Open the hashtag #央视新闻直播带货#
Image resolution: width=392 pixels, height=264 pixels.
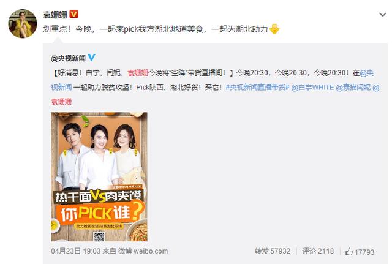257,87
